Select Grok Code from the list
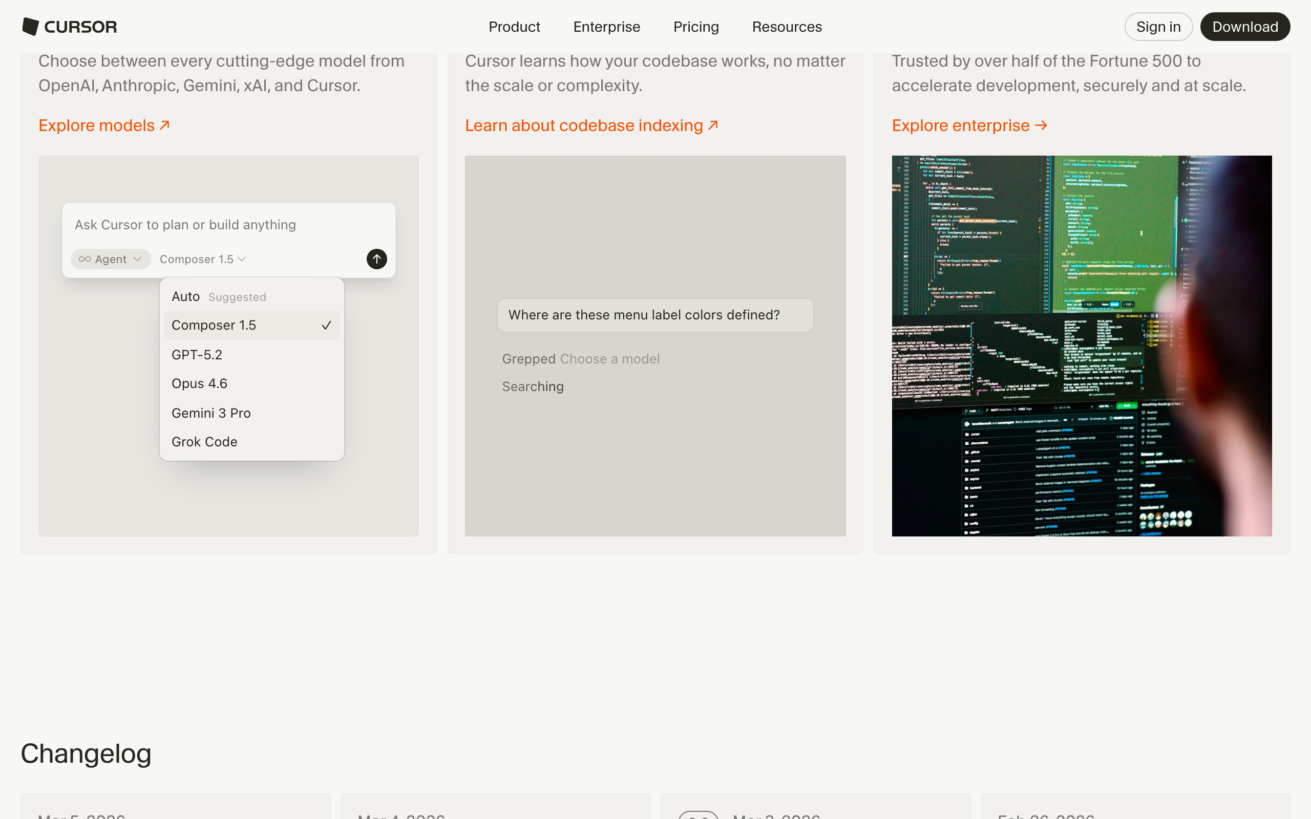This screenshot has width=1311, height=819. 204,442
